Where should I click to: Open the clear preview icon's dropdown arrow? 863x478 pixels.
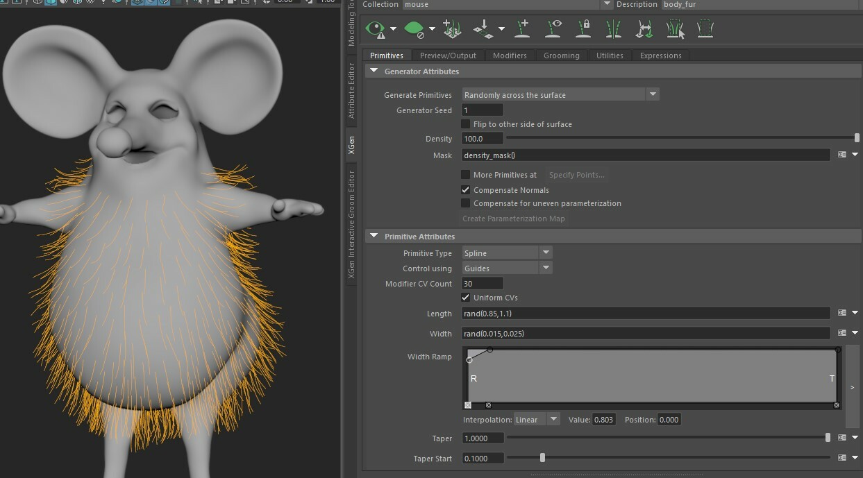coord(432,29)
